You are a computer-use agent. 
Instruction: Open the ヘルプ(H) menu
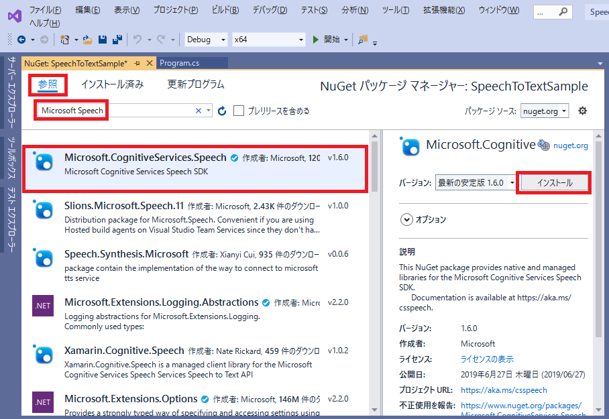[45, 23]
